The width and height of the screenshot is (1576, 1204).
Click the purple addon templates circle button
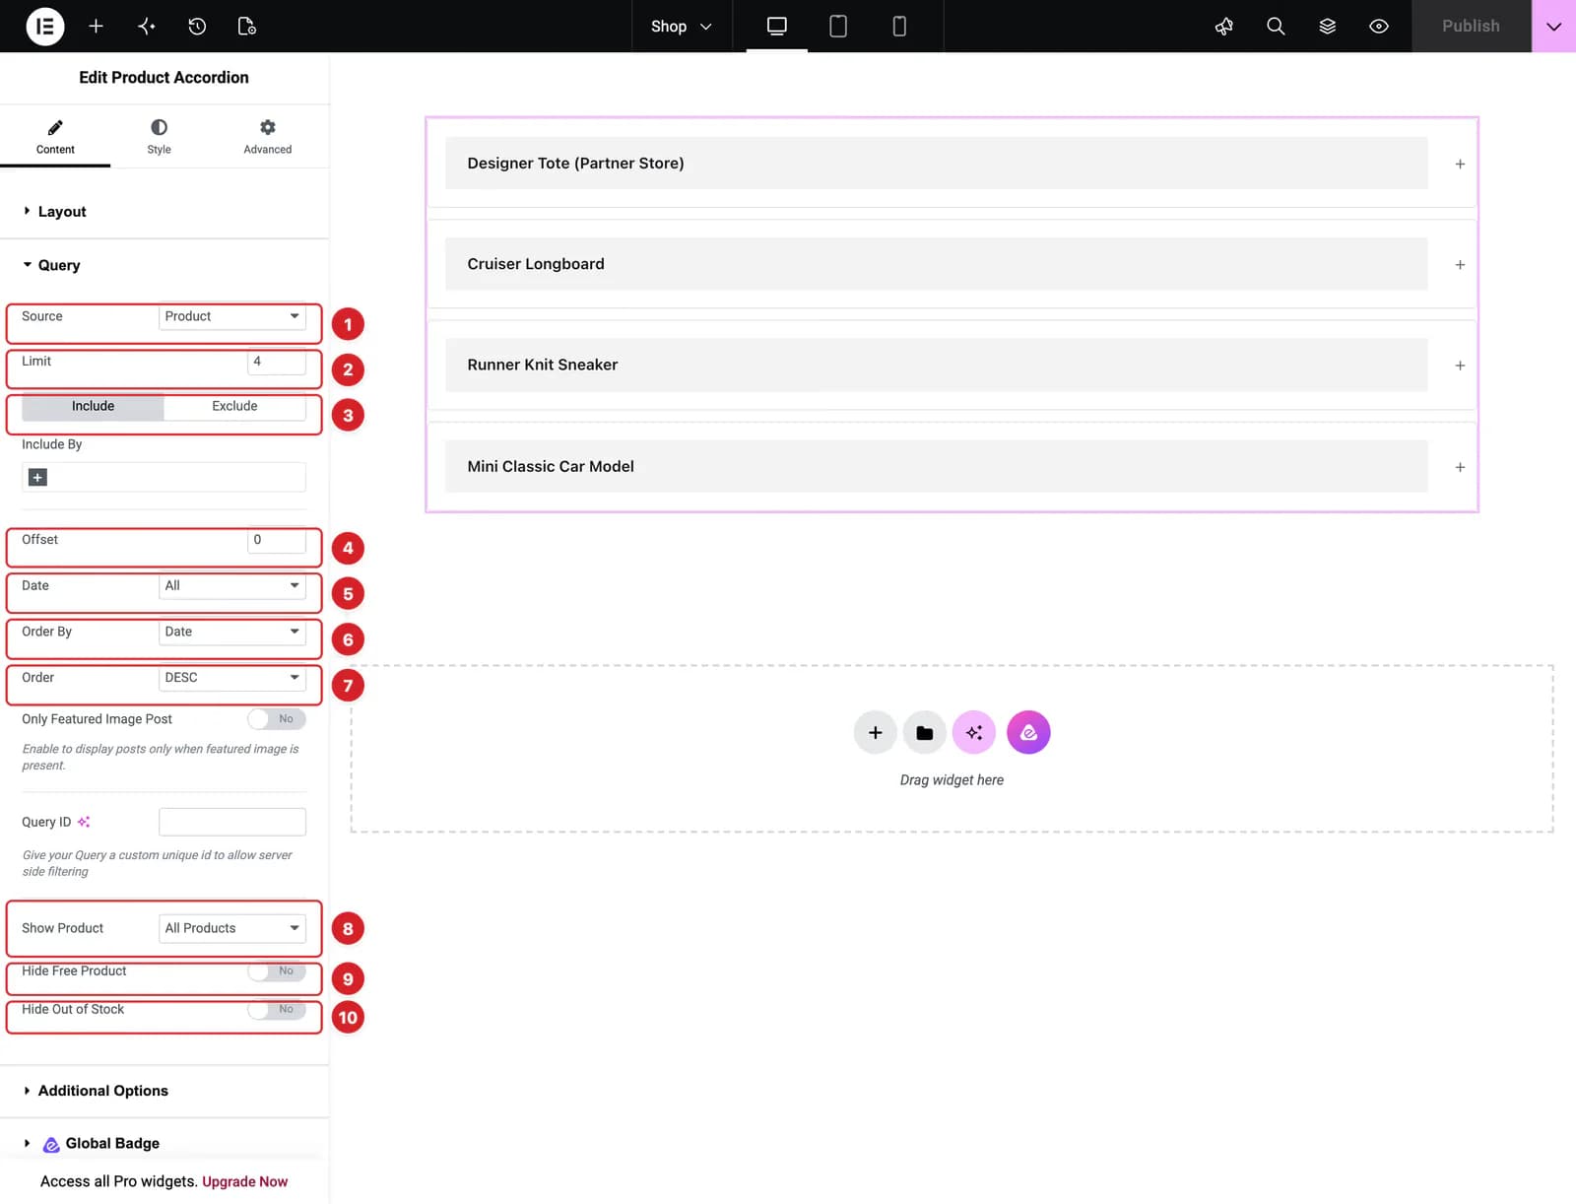pos(1028,732)
